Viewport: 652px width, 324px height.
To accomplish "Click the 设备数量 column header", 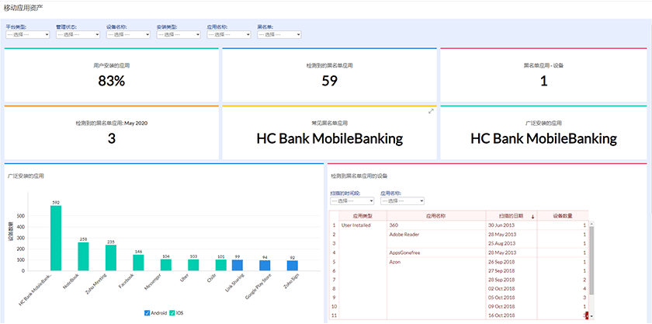I will tap(563, 216).
